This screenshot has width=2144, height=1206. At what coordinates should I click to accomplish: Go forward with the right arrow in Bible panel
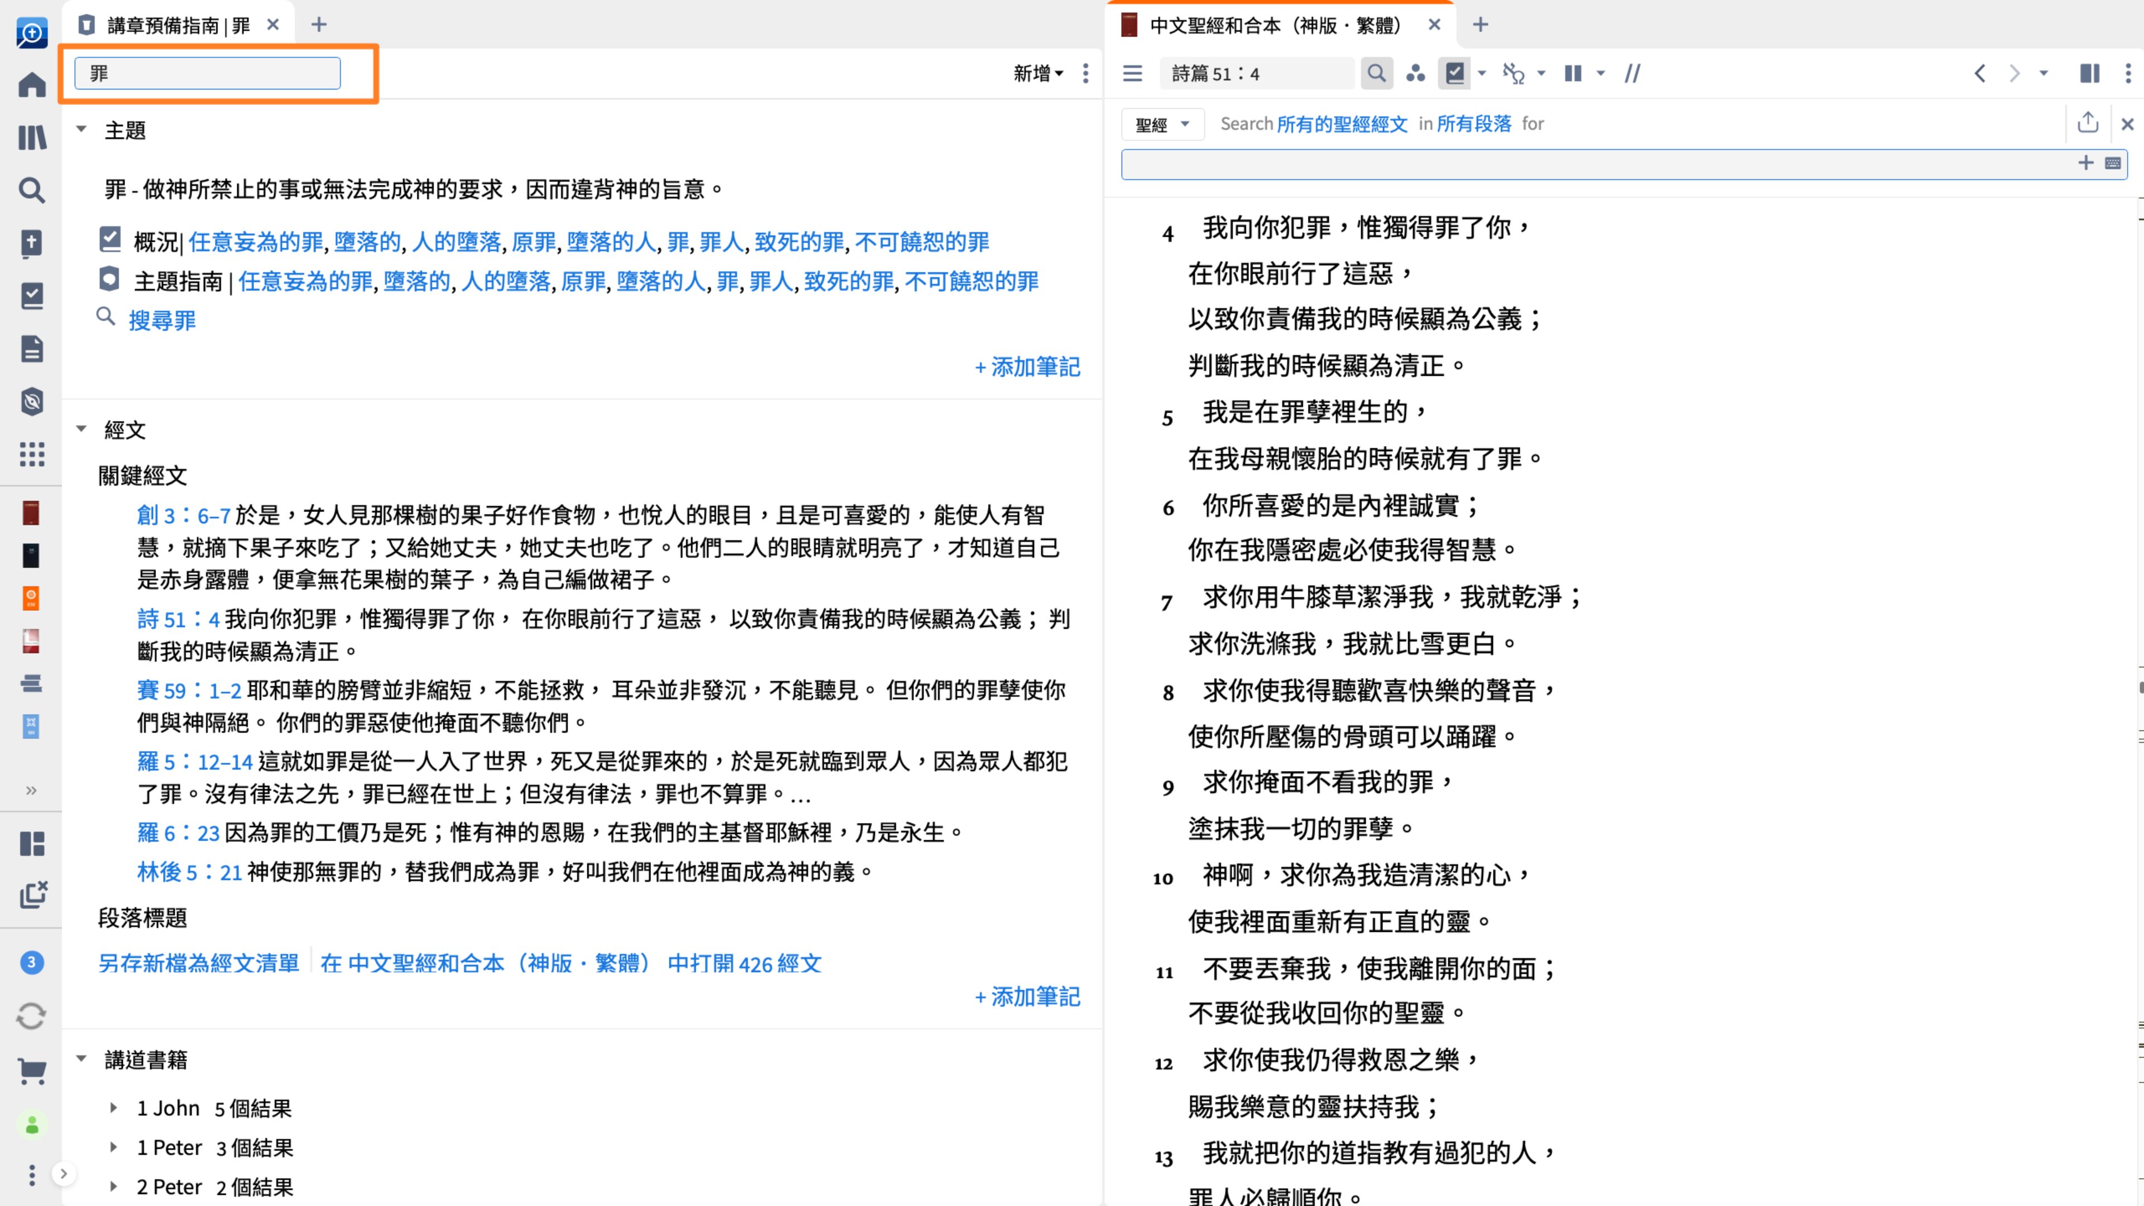2014,73
